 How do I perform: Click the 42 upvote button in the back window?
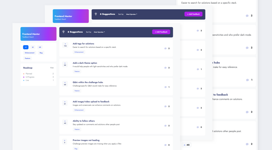click(x=187, y=145)
